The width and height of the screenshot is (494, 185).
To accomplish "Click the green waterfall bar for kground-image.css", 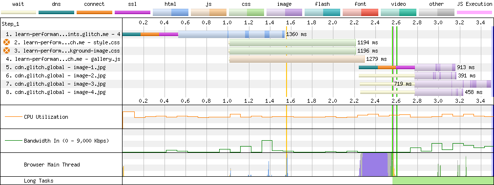I will pos(292,51).
